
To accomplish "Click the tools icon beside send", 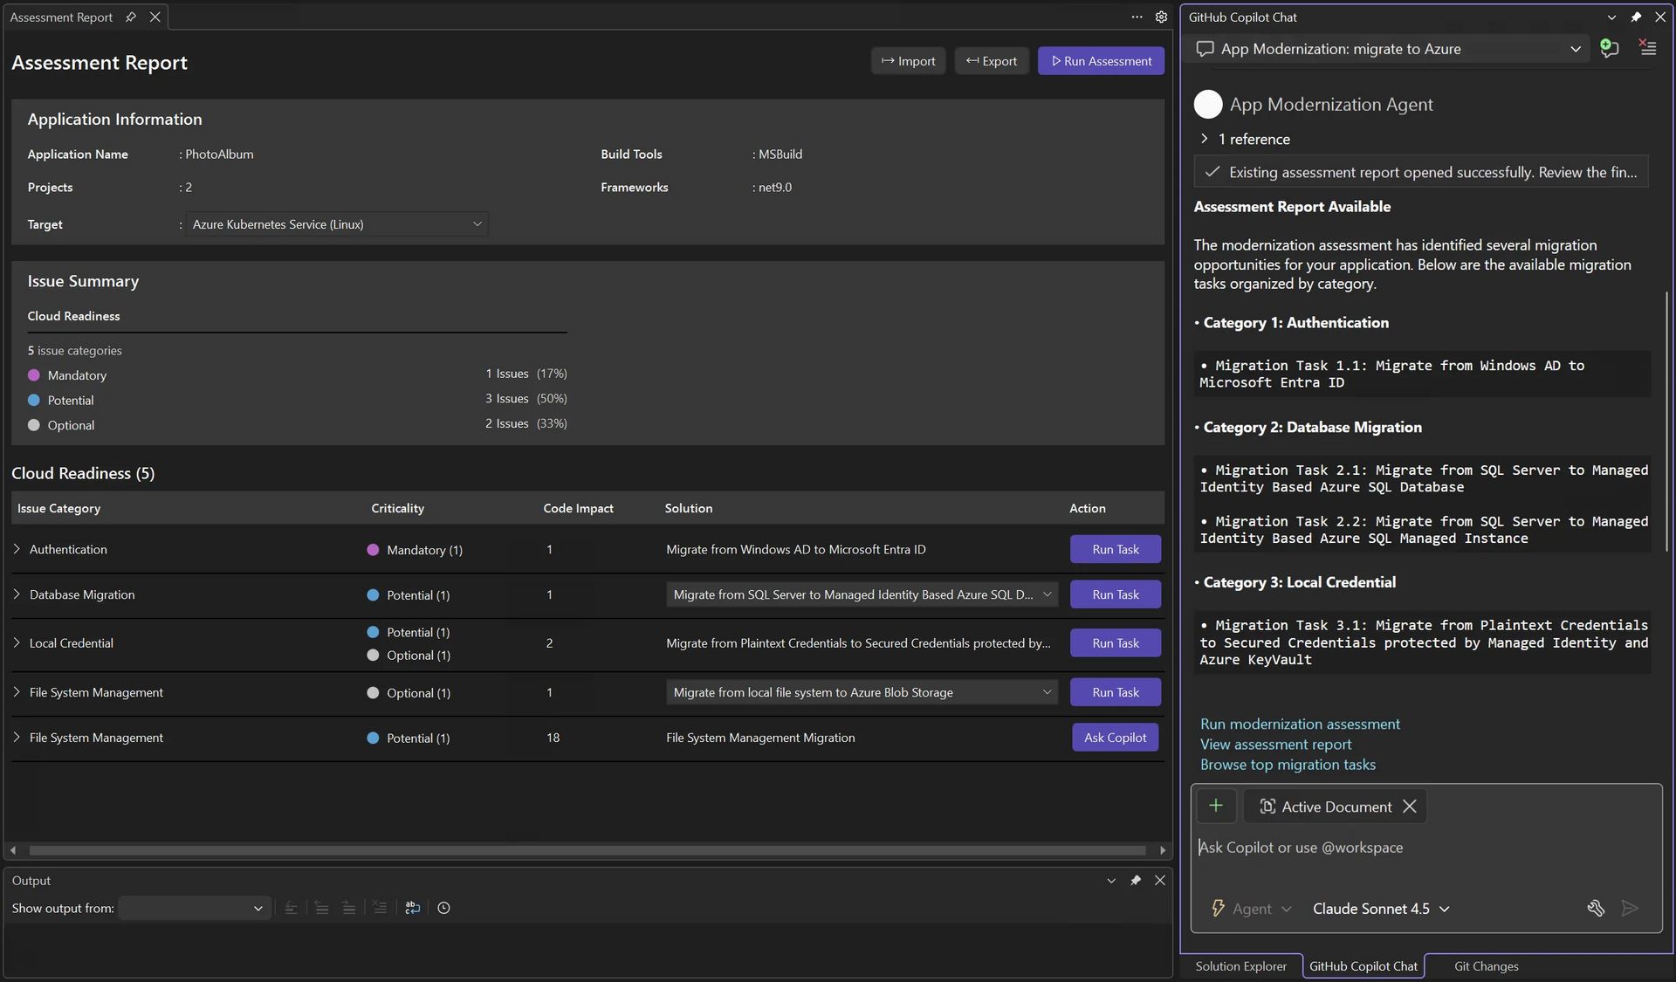I will coord(1595,909).
